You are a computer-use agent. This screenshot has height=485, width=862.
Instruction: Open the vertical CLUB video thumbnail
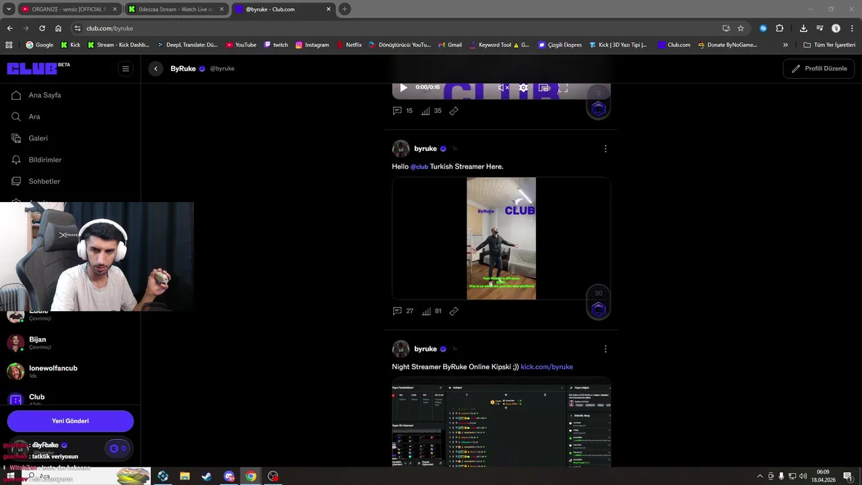coord(501,238)
